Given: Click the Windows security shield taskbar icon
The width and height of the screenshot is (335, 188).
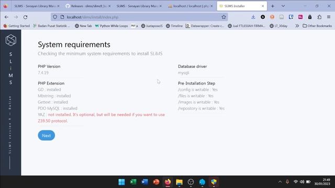Looking at the screenshot, I should [214, 182].
